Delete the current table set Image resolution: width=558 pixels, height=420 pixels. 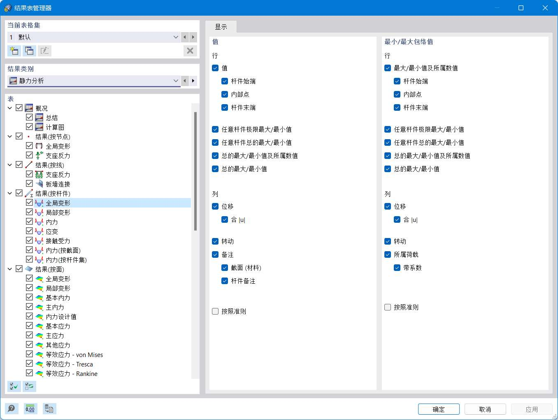pyautogui.click(x=190, y=51)
